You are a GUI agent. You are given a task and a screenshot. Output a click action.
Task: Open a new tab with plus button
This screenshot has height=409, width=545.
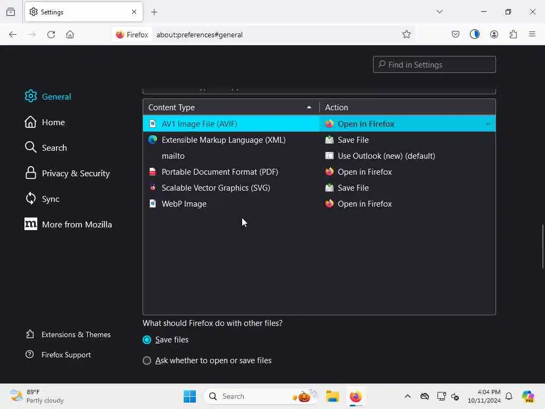pyautogui.click(x=154, y=12)
